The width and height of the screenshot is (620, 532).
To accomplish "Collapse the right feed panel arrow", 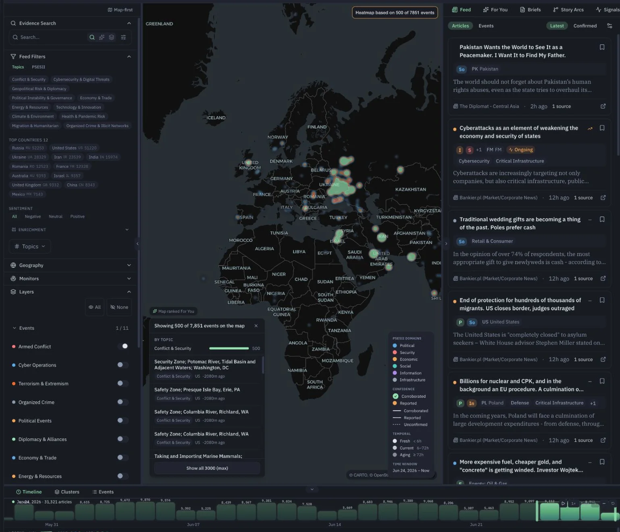I will pyautogui.click(x=446, y=243).
